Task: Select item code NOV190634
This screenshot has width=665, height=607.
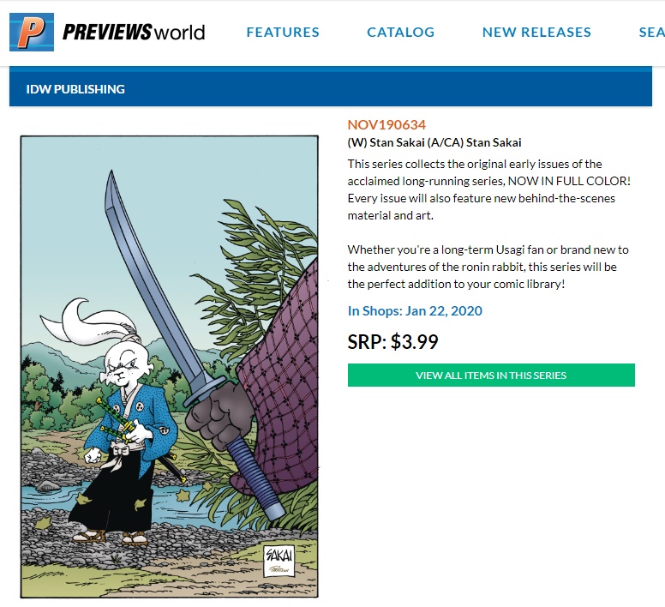Action: click(386, 124)
